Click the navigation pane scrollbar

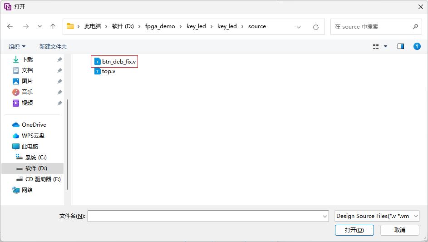(68, 144)
